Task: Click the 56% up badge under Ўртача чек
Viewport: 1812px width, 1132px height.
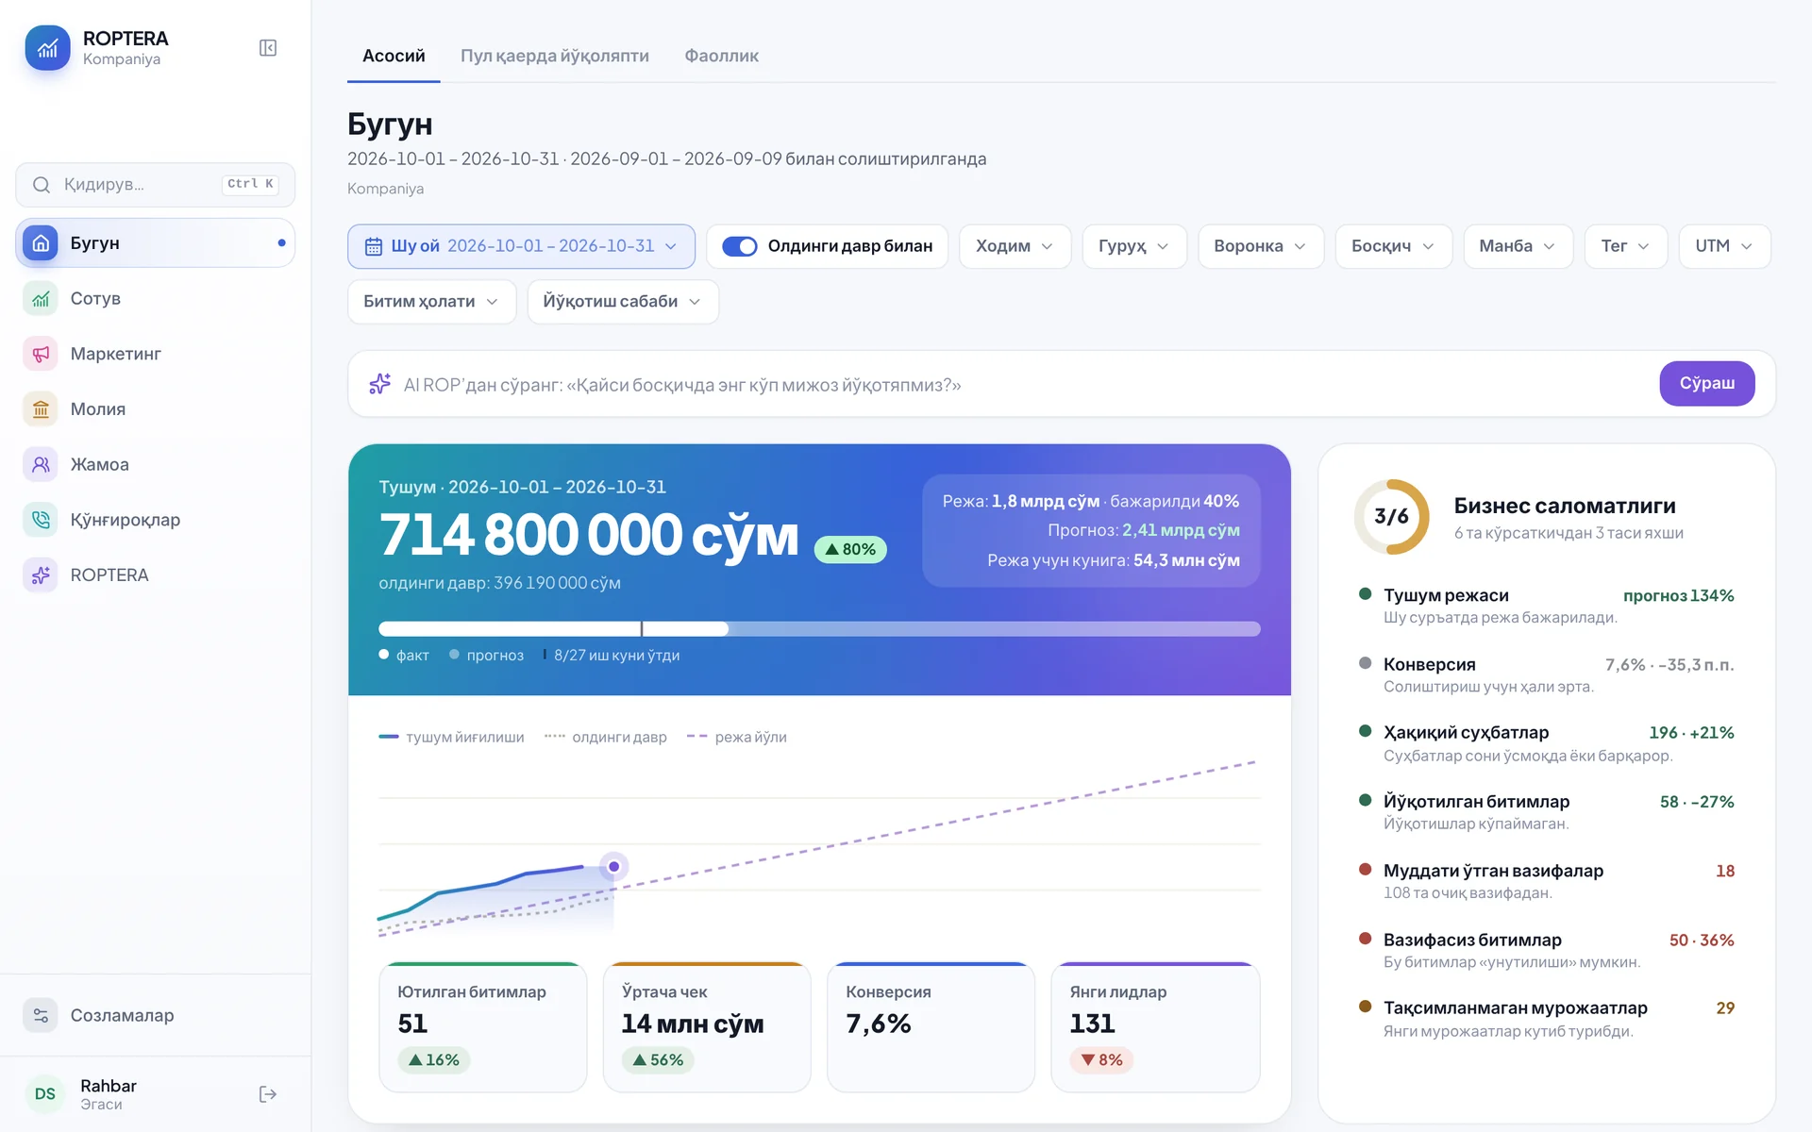Action: pyautogui.click(x=658, y=1060)
